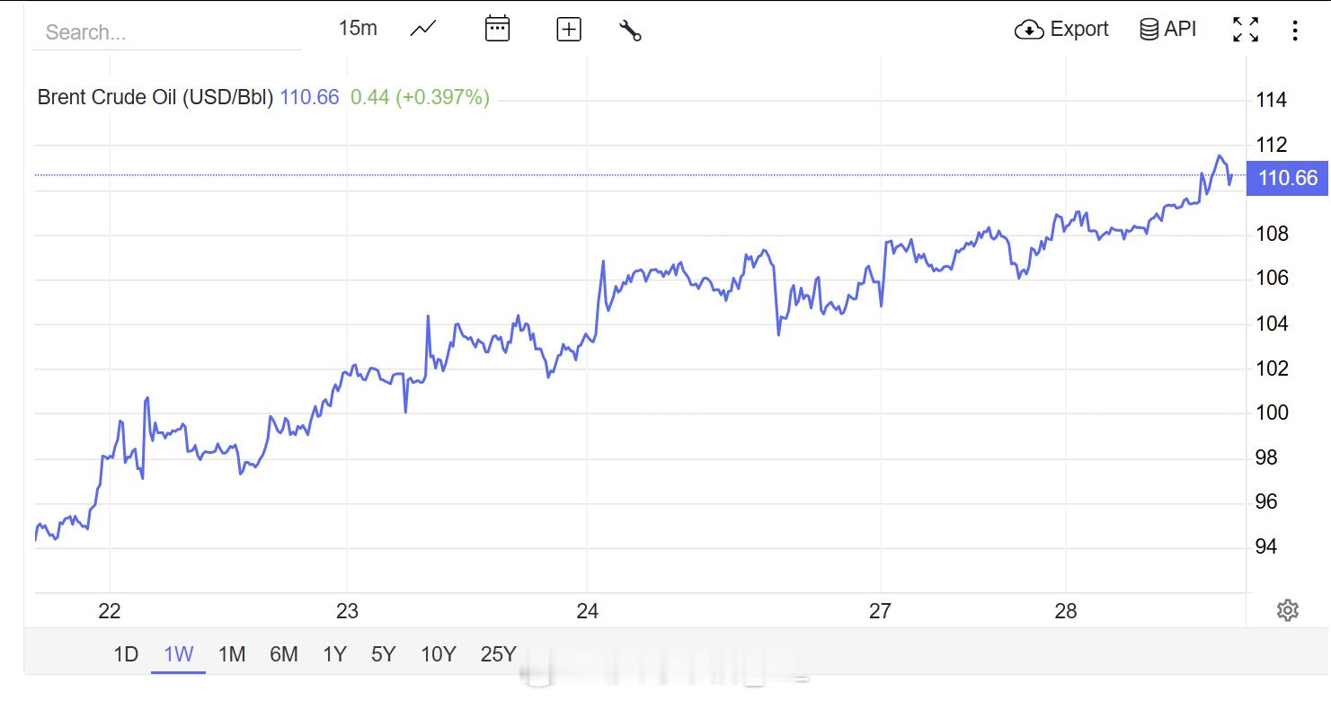
Task: Click the 112 price axis label
Action: coord(1272,145)
